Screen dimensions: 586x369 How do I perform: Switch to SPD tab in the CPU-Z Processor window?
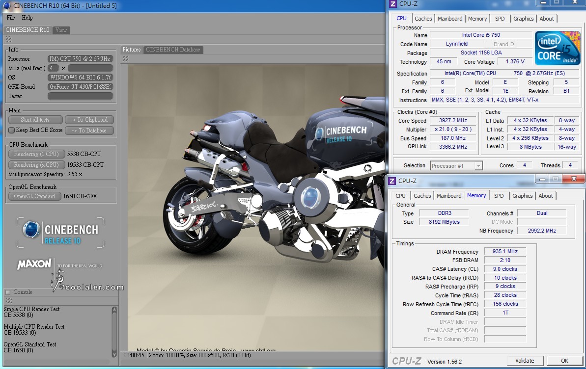[500, 19]
